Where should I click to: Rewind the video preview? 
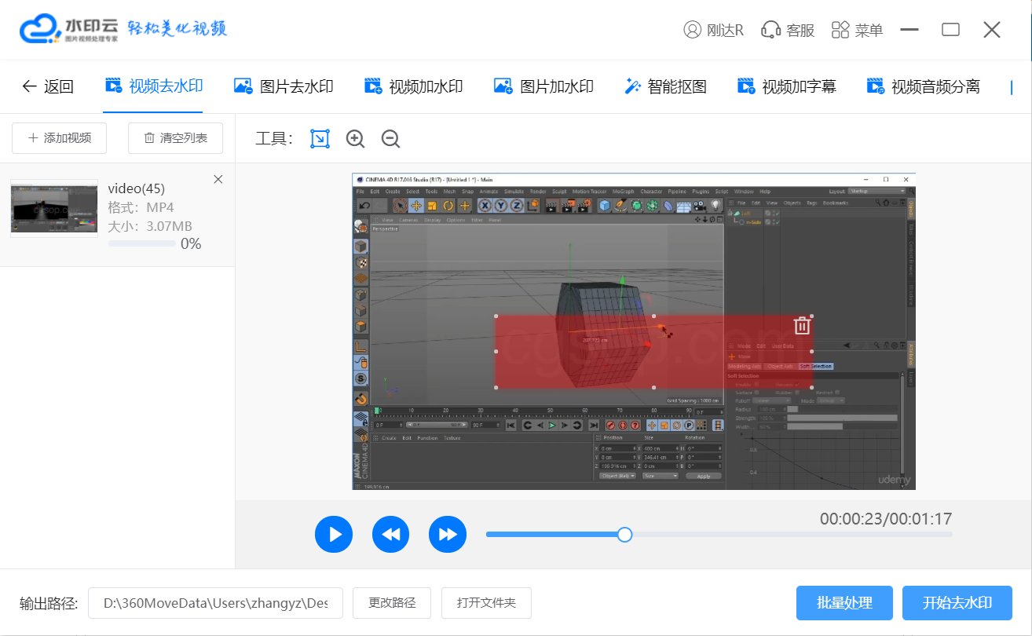pyautogui.click(x=391, y=535)
